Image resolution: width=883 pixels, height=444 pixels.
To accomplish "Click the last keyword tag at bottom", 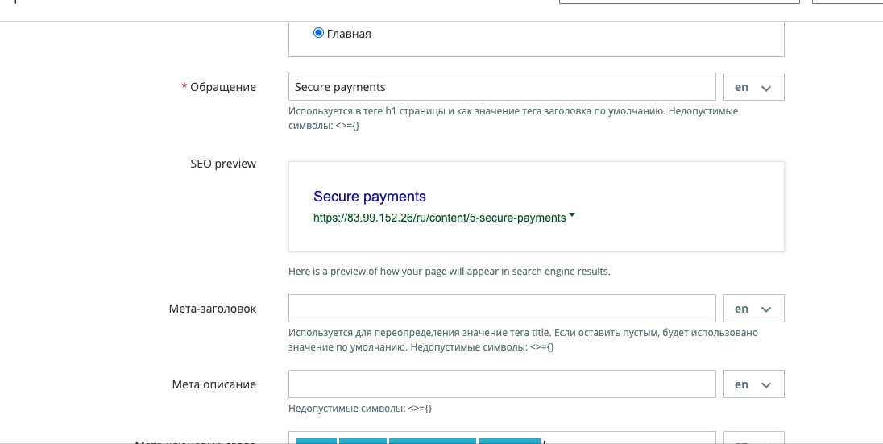I will click(x=509, y=440).
